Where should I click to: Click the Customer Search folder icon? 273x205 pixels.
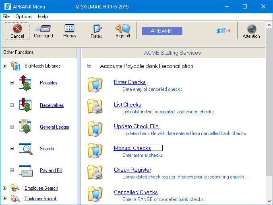(15, 199)
